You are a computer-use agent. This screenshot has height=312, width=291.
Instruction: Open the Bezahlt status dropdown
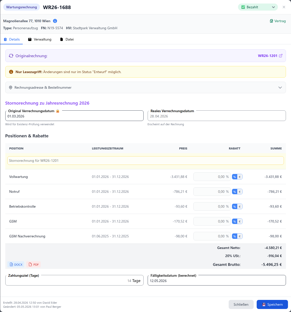tap(258, 7)
